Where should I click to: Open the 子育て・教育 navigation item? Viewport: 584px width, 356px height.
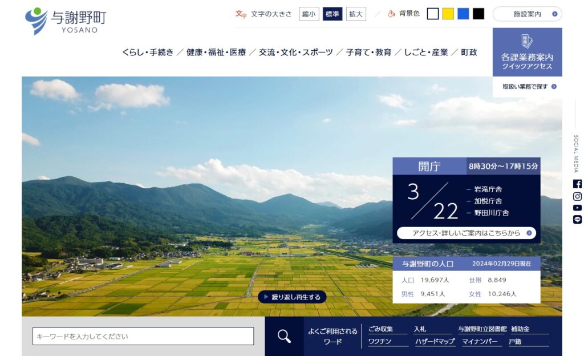click(x=368, y=52)
